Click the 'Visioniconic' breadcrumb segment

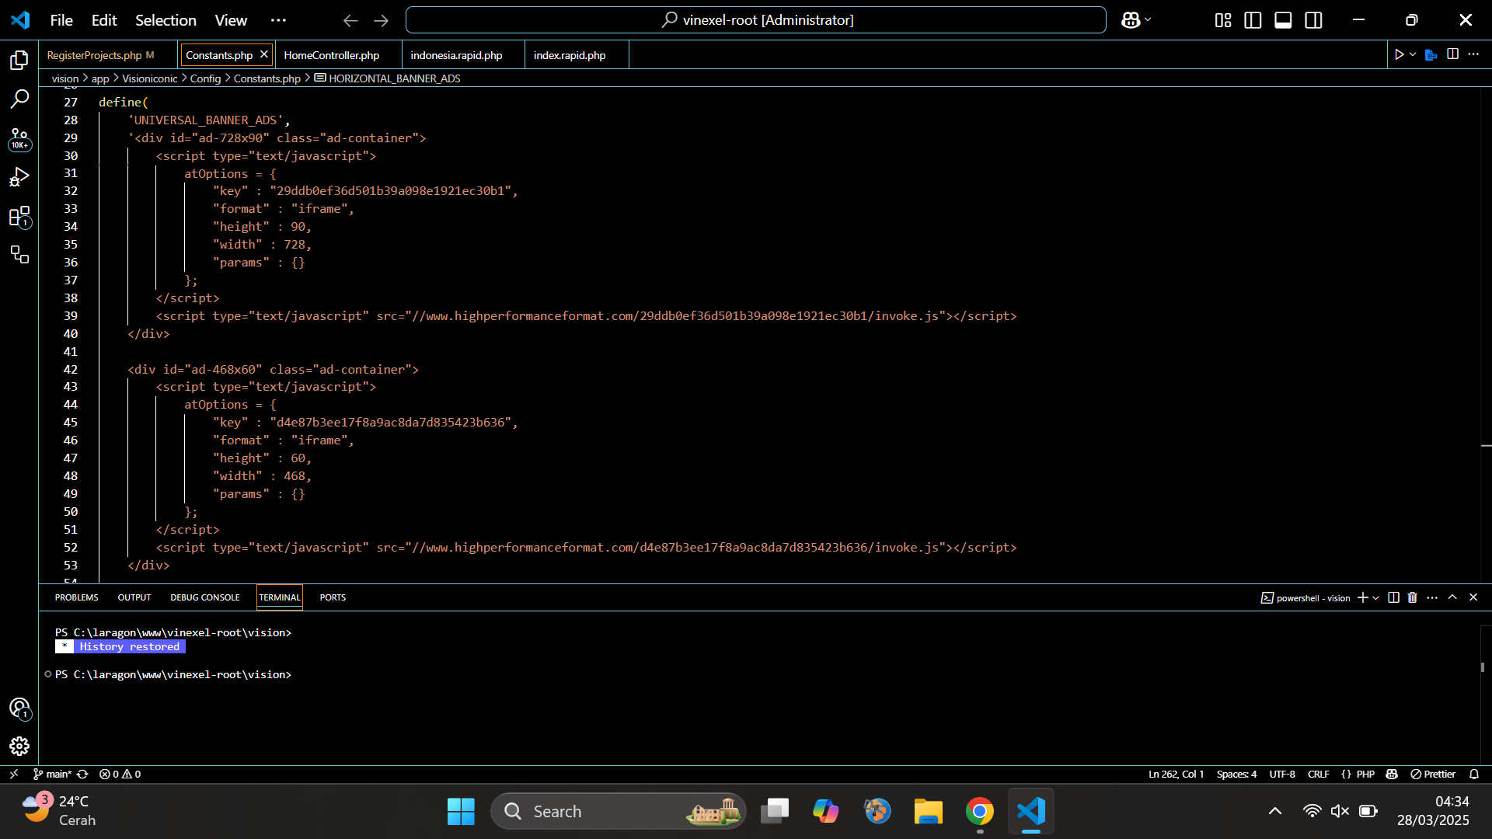pyautogui.click(x=150, y=78)
